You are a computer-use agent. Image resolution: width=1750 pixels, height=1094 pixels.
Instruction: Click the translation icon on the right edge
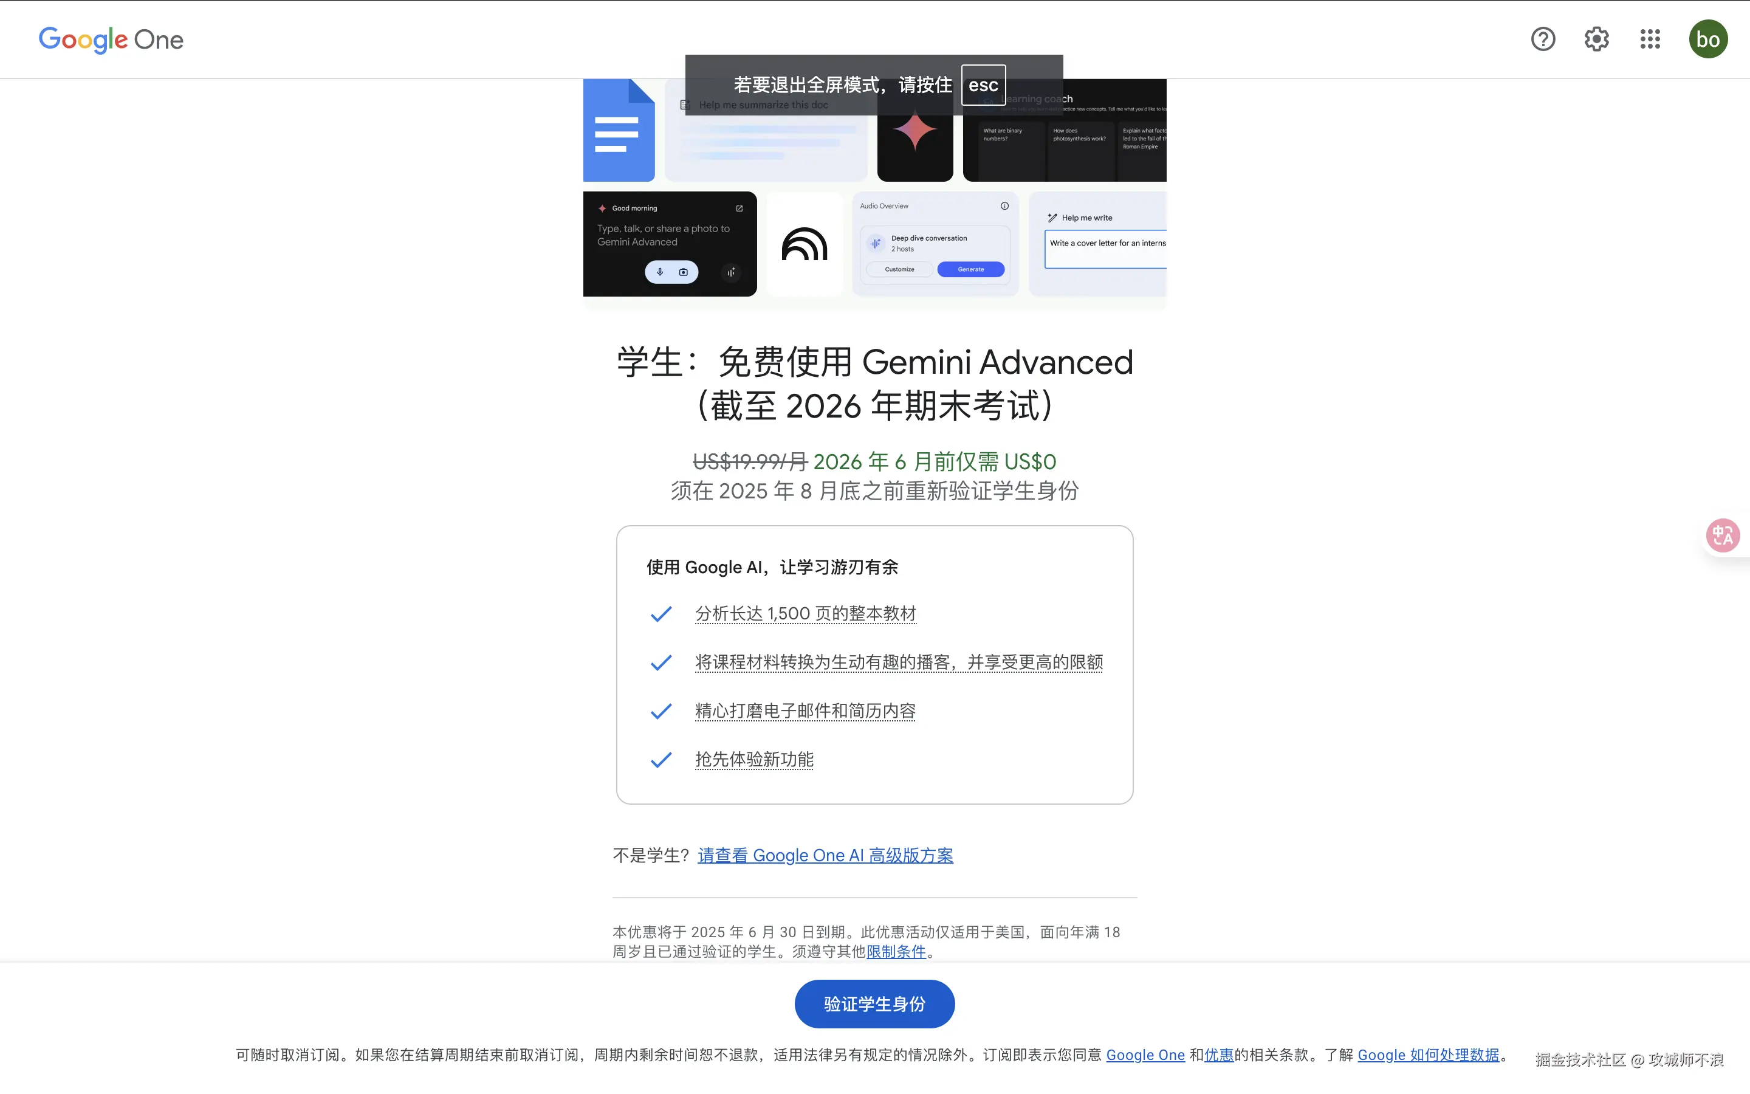point(1723,535)
